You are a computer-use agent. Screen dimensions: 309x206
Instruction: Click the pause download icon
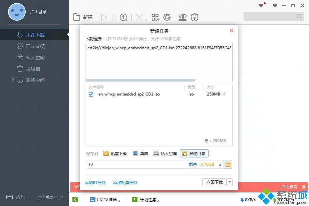click(x=113, y=17)
